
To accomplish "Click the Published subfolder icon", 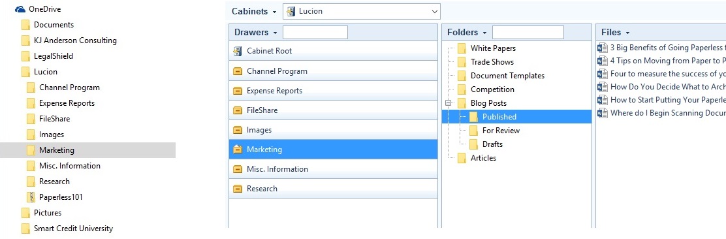I will pyautogui.click(x=473, y=117).
